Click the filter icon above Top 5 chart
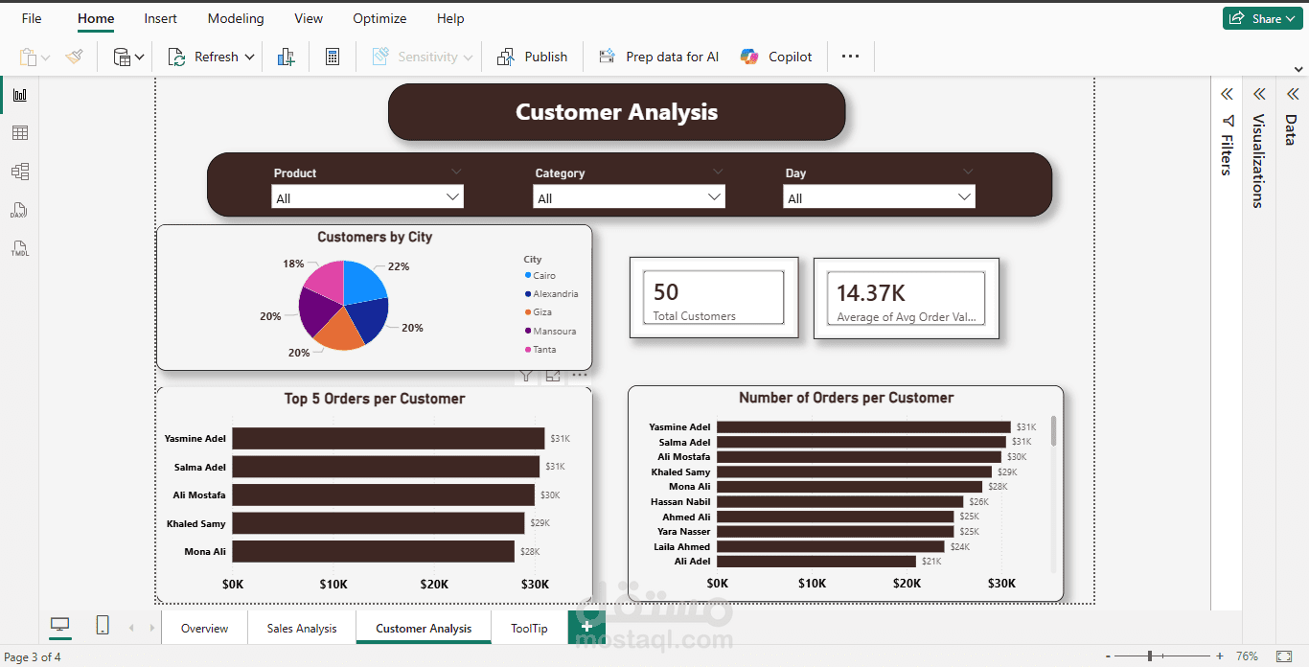The height and width of the screenshot is (667, 1309). pos(526,376)
